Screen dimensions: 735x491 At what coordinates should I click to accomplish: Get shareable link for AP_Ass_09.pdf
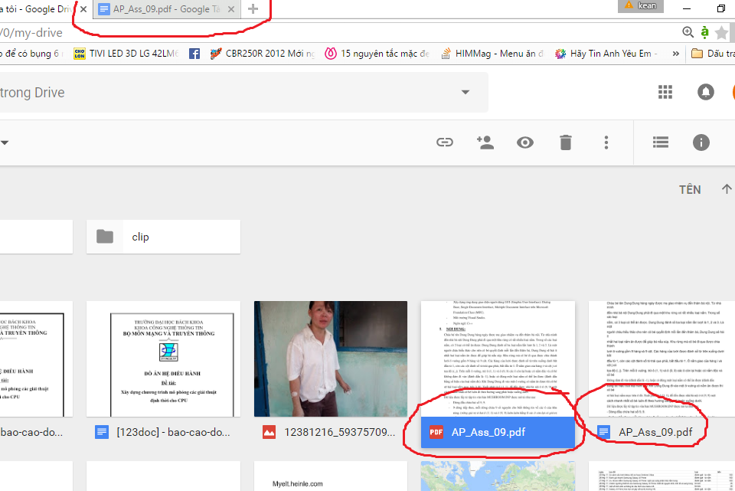(x=445, y=142)
